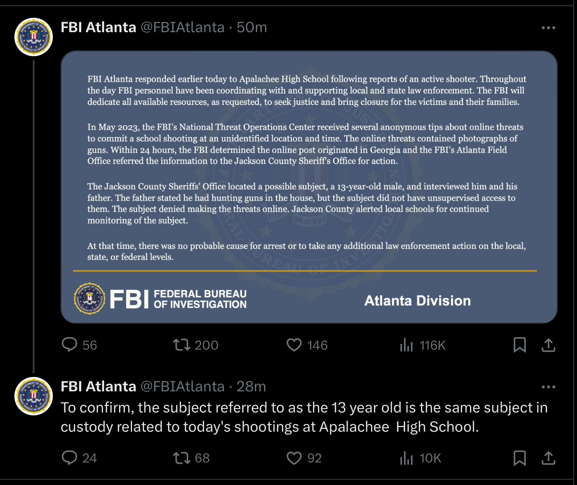
Task: Reply to the first FBI Atlanta post
Action: click(70, 345)
